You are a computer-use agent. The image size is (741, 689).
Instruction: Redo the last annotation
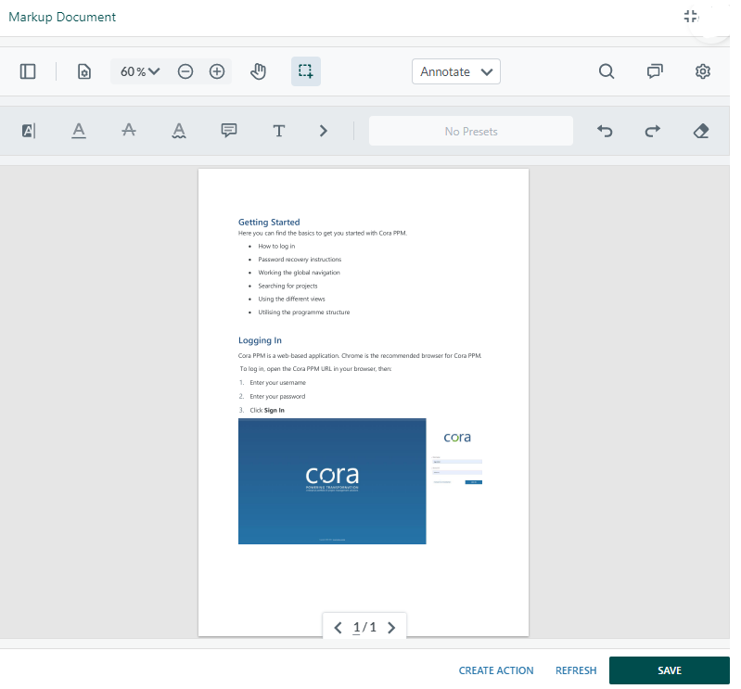[x=653, y=131]
